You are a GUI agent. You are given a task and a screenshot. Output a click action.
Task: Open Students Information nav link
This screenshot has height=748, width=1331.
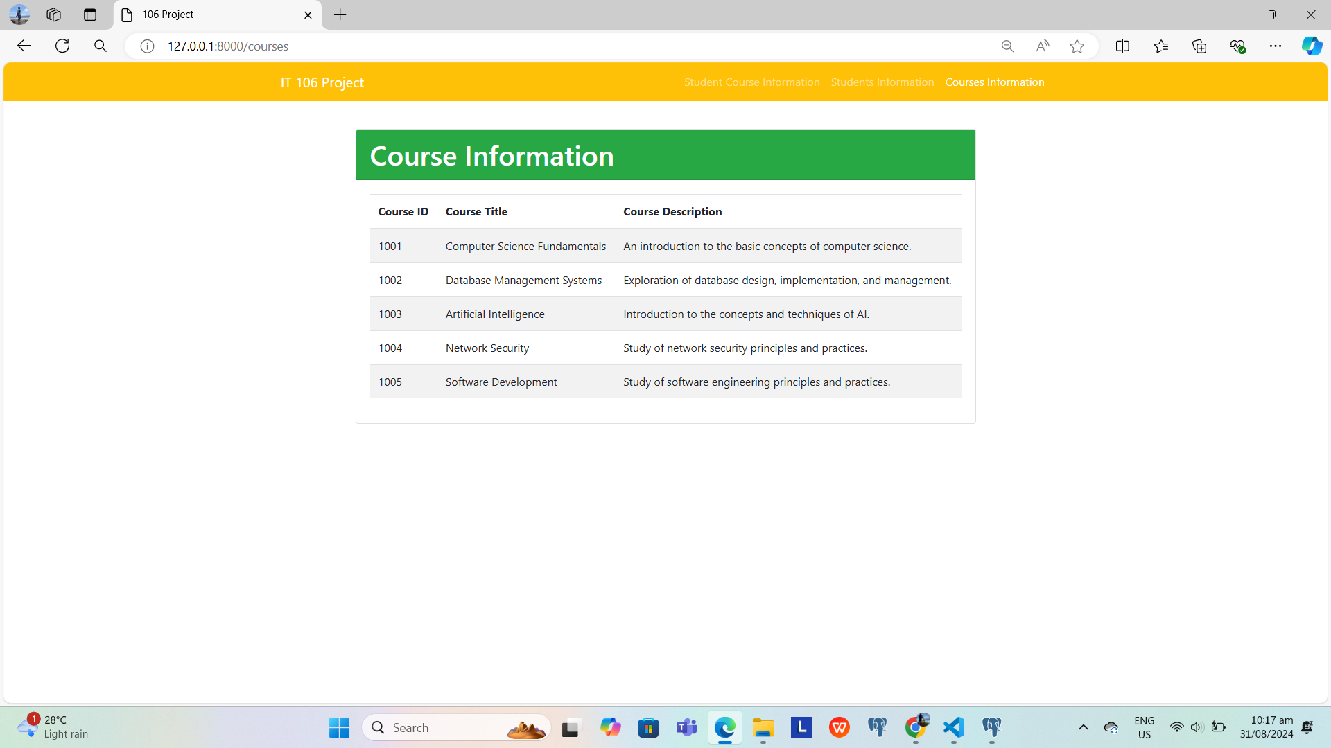pyautogui.click(x=882, y=82)
